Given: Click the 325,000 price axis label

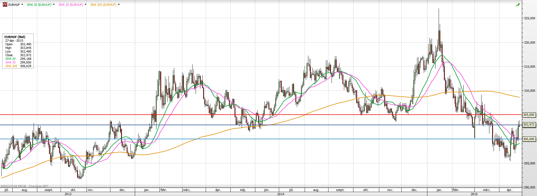Looking at the screenshot, I should [529, 18].
